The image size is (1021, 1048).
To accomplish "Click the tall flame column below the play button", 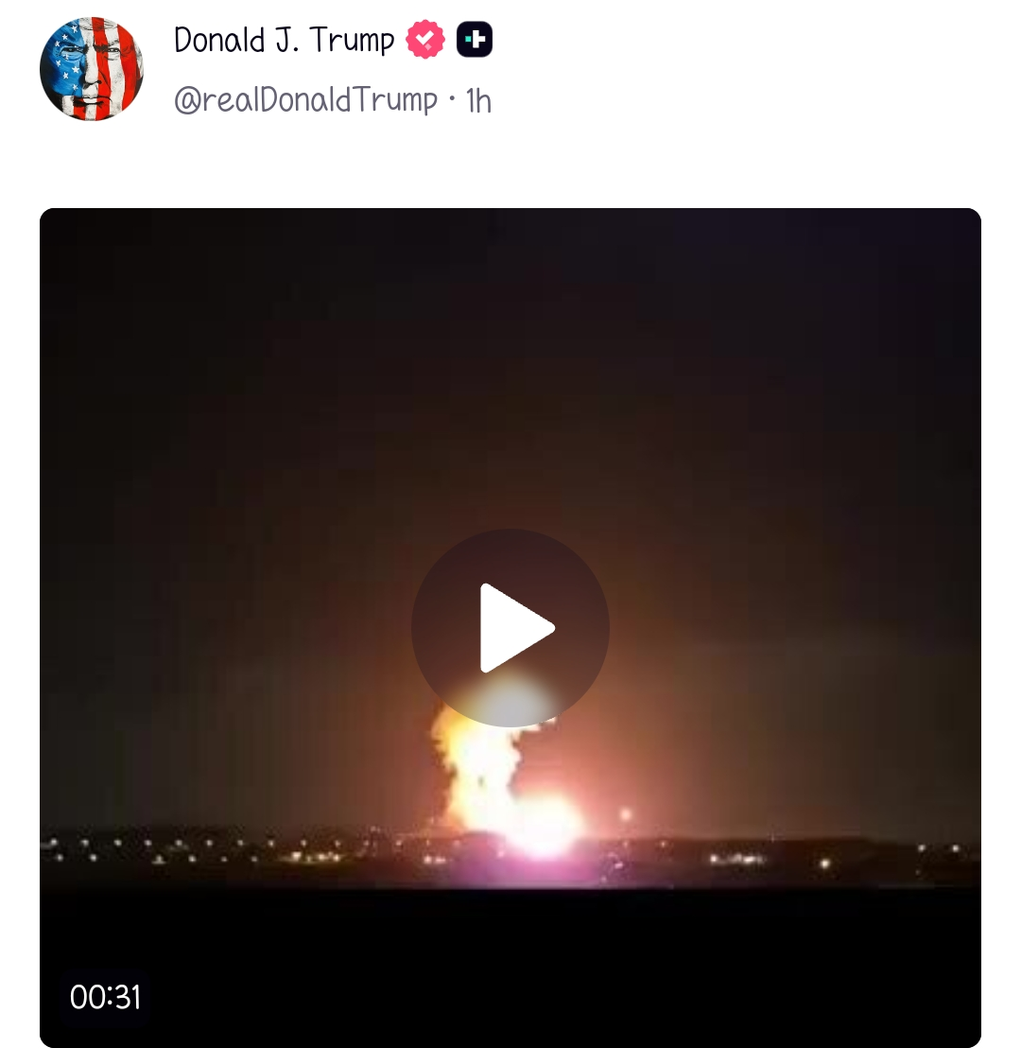I will [477, 769].
